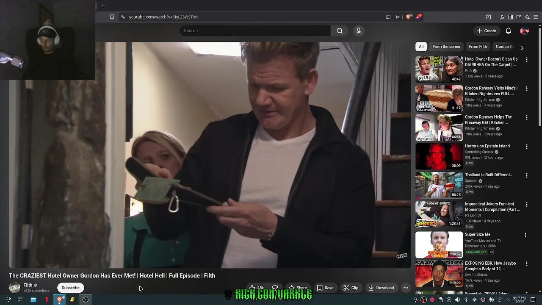Click the YouTube search magnifier button

[x=340, y=30]
